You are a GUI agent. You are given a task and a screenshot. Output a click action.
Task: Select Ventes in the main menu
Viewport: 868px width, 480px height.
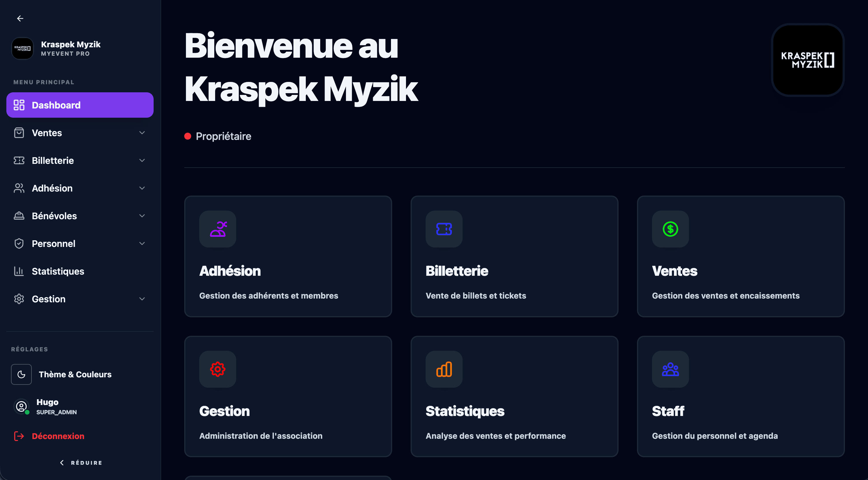[80, 133]
